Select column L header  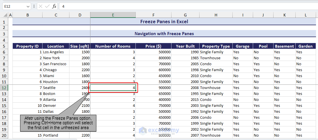(x=306, y=15)
